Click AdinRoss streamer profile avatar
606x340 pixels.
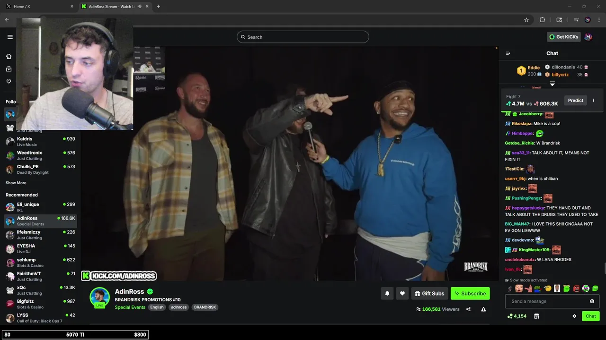pyautogui.click(x=99, y=297)
